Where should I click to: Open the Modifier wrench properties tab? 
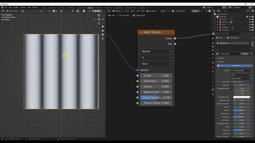213,71
